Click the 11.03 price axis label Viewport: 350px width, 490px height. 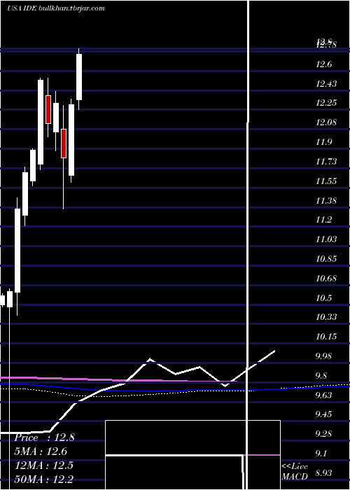(x=327, y=239)
